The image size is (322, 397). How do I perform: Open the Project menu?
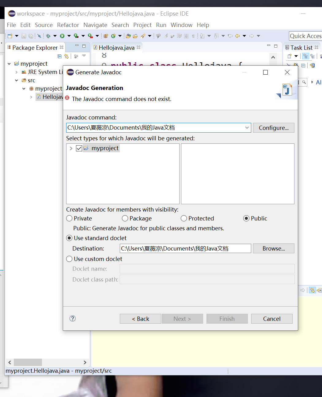click(x=142, y=25)
